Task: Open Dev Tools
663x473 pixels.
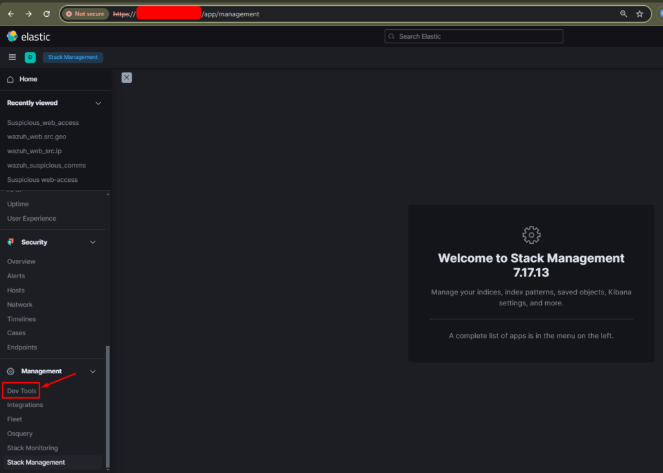Action: tap(21, 391)
